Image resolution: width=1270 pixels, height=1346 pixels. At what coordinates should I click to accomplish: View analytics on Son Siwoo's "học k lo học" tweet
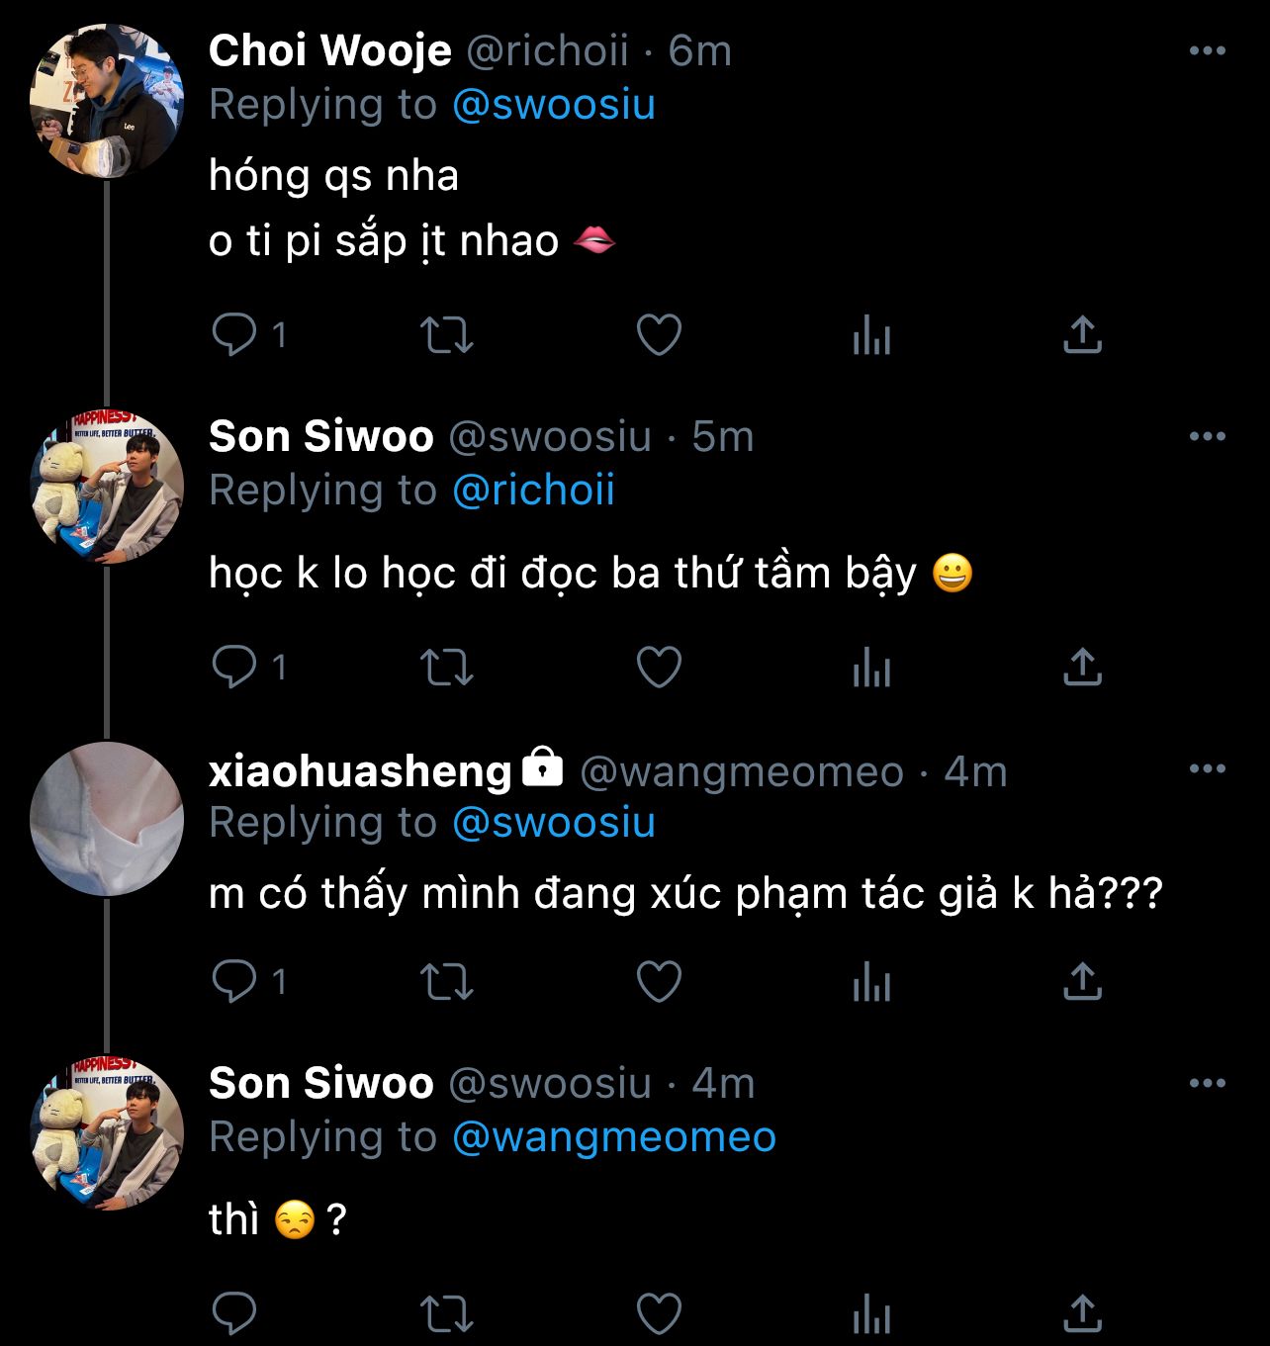pos(871,668)
